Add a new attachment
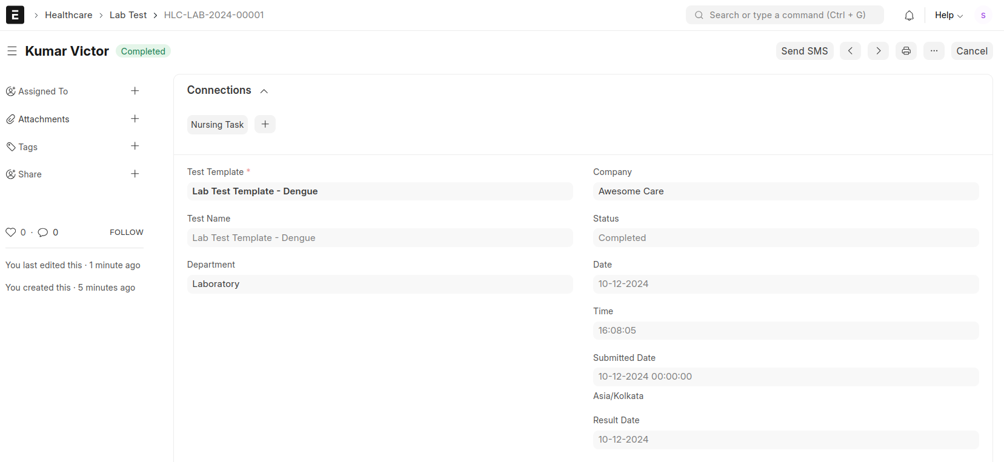The image size is (1004, 462). (x=135, y=119)
